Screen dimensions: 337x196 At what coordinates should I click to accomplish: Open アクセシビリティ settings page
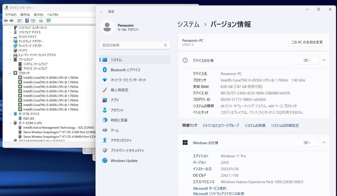[x=135, y=140]
